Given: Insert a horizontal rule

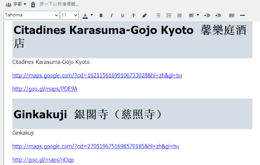Looking at the screenshot, I should point(243,15).
